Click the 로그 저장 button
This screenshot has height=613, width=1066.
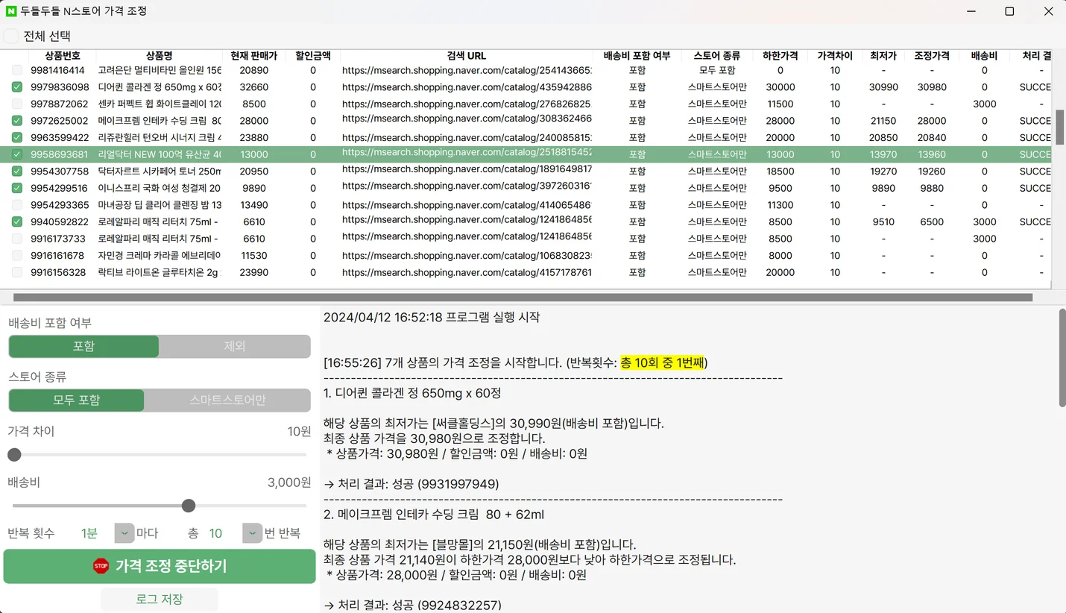click(x=160, y=599)
